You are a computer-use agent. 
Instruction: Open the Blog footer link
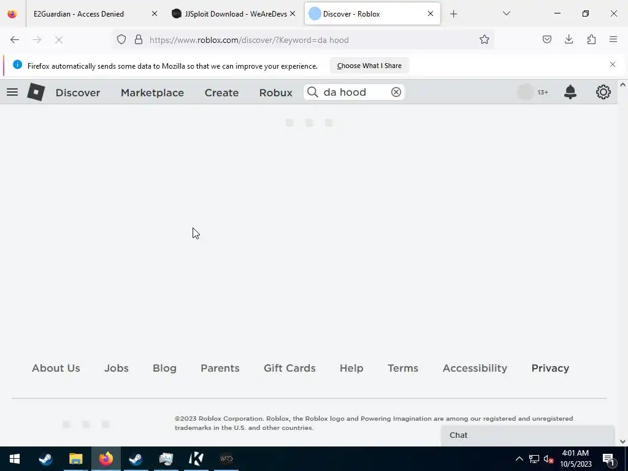click(x=164, y=368)
